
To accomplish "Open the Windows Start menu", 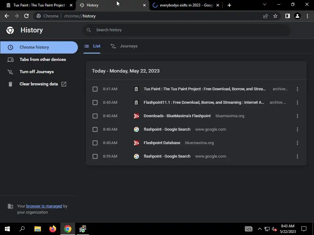I will (7, 229).
